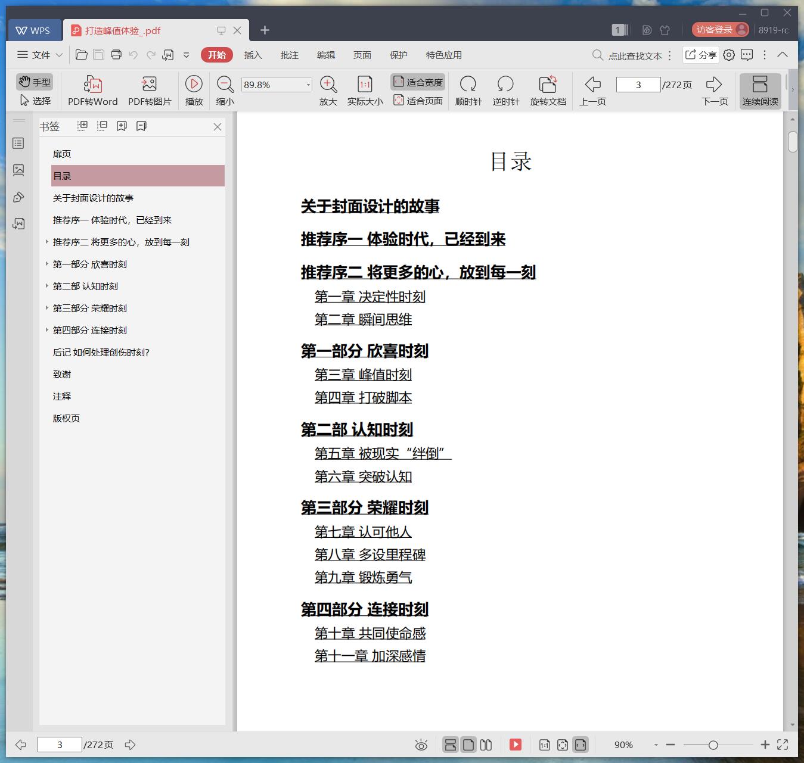Open 第一部分 欣喜时刻 heading link
The width and height of the screenshot is (804, 763).
(x=364, y=351)
